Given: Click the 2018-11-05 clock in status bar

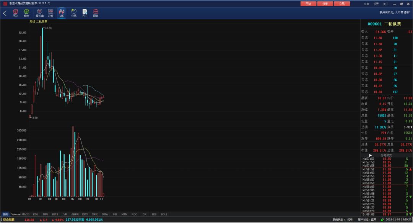Looking at the screenshot, I should pos(398,220).
